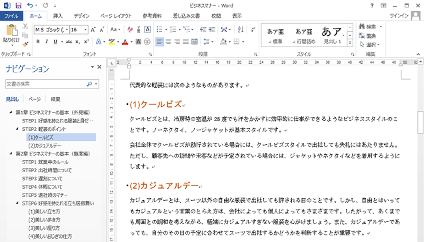The image size is (424, 242).
Task: Apply numbered list
Action: pos(173,29)
